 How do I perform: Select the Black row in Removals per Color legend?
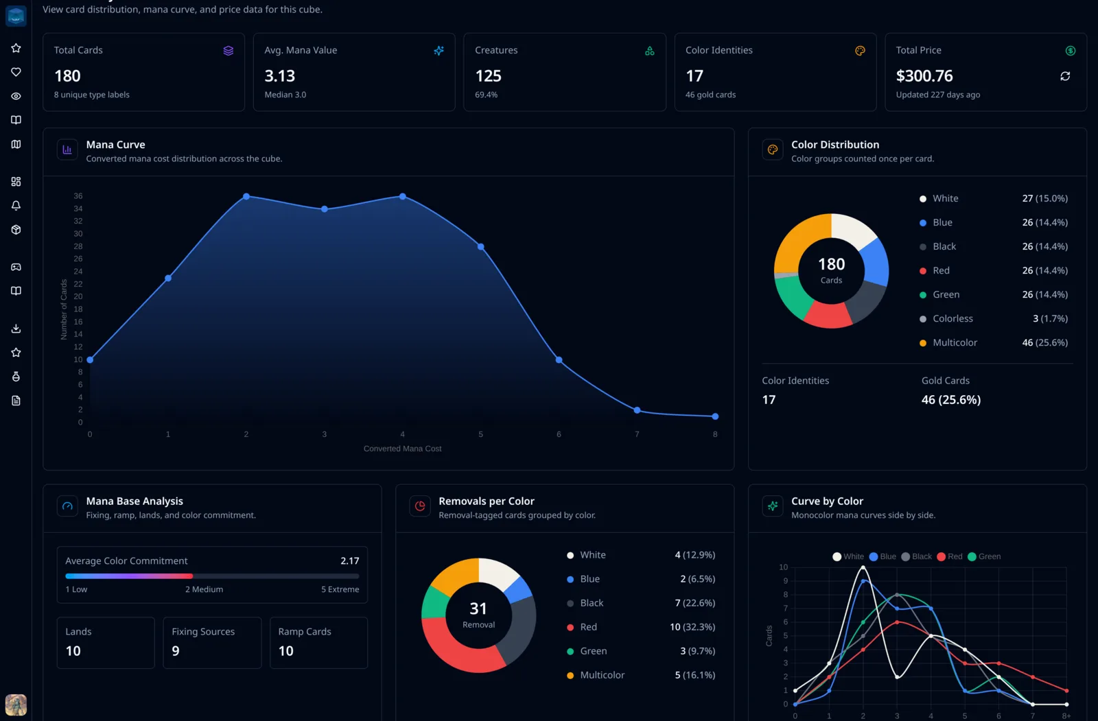click(641, 603)
